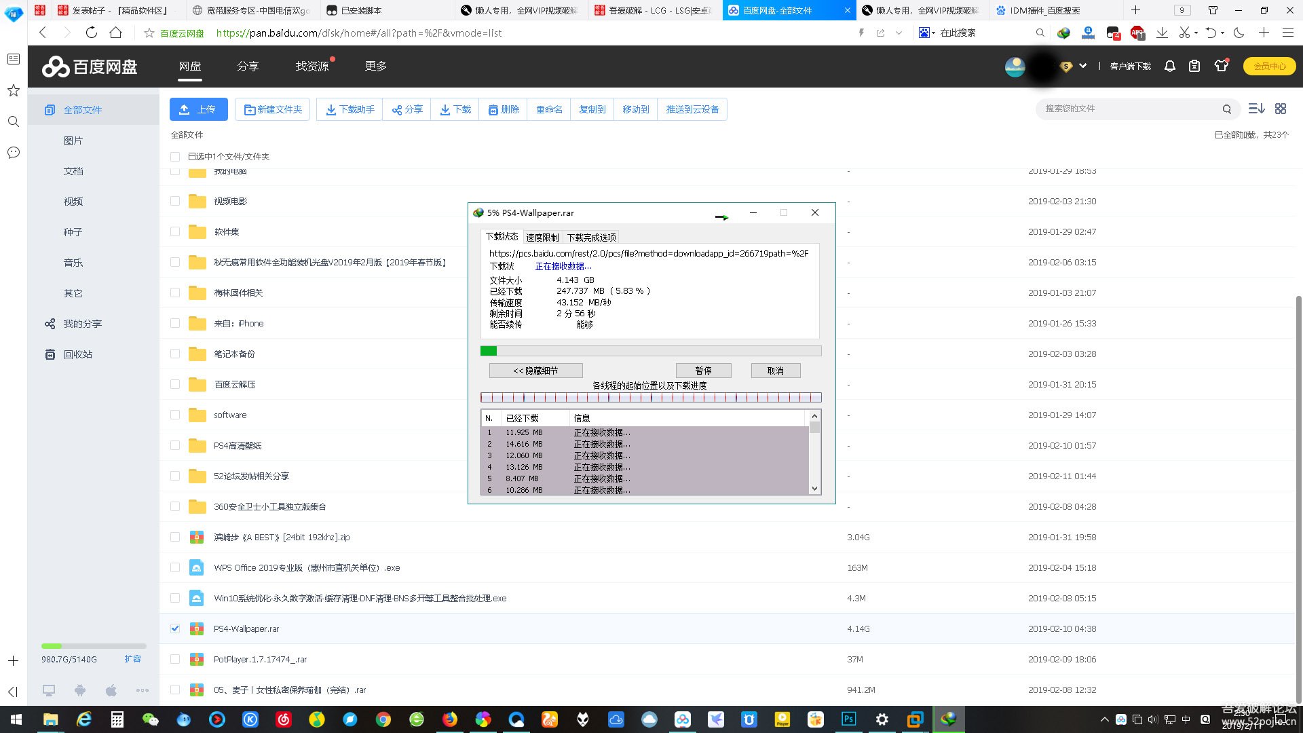Click the sort order icon
Image resolution: width=1303 pixels, height=733 pixels.
tap(1256, 109)
